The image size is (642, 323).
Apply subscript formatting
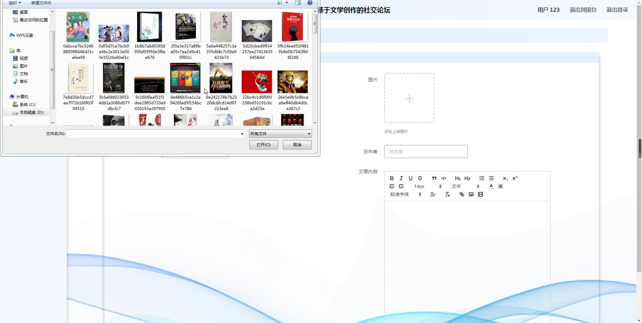[x=505, y=178]
